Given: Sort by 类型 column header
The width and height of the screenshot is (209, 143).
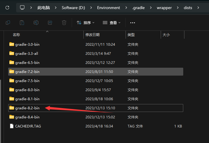Looking at the screenshot, I should coord(131,35).
